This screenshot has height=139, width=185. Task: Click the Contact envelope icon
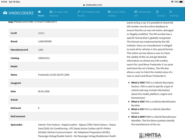tap(157, 12)
